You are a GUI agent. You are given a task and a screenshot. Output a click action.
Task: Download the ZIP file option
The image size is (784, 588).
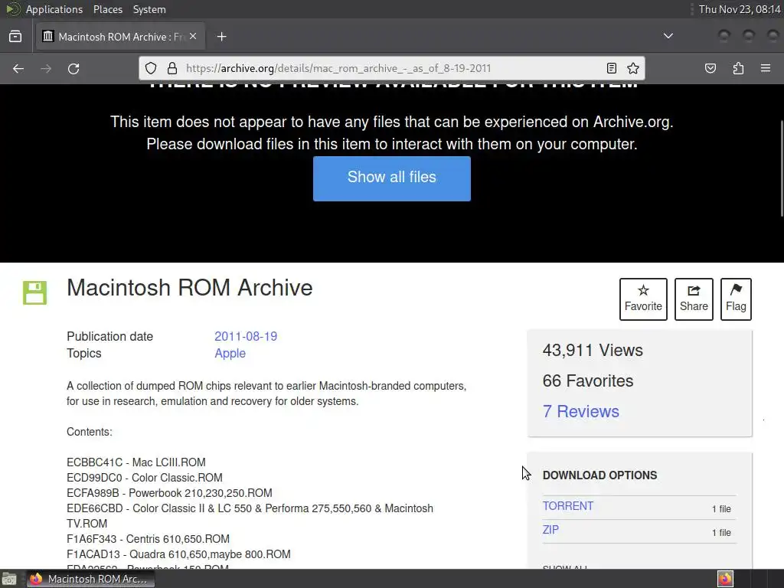550,530
